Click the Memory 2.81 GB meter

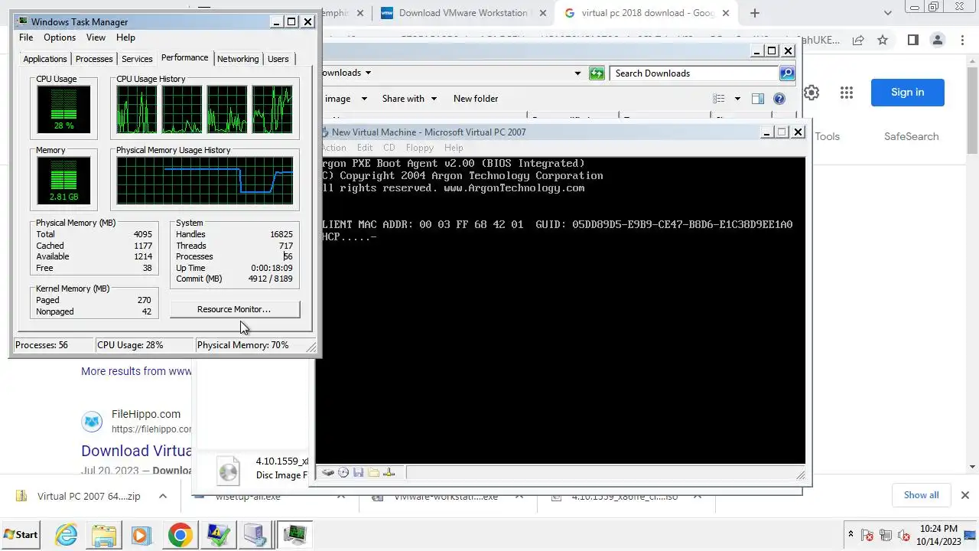pos(63,181)
